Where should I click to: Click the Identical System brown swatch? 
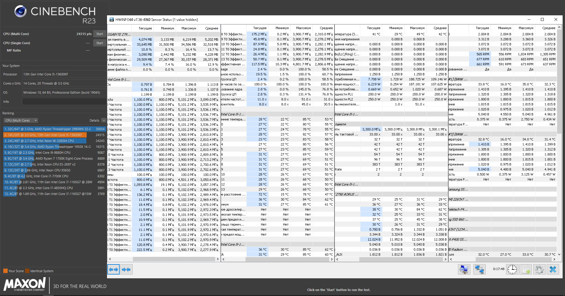(27, 271)
